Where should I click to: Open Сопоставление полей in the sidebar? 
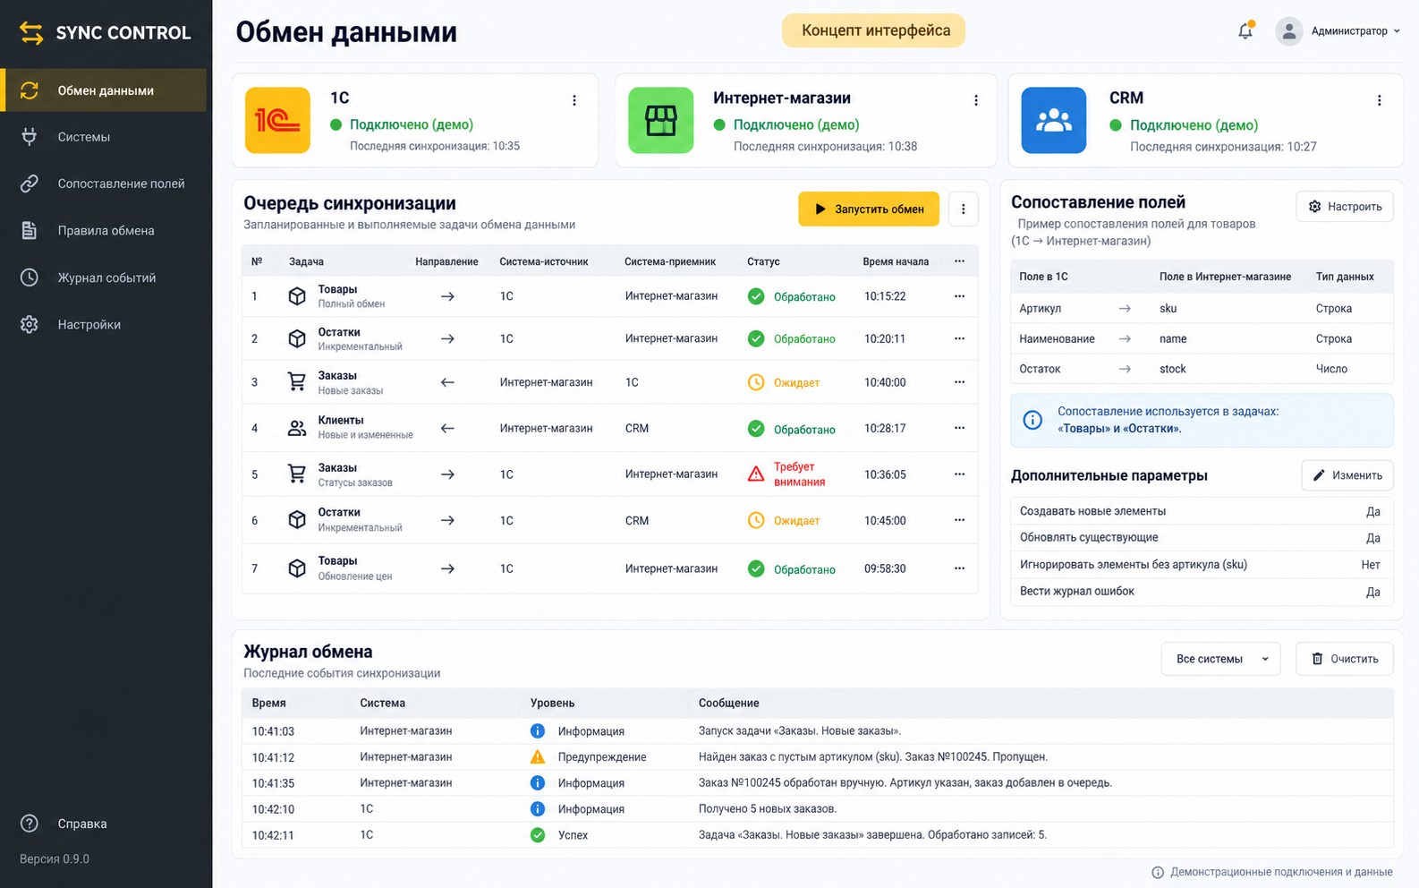click(x=105, y=184)
